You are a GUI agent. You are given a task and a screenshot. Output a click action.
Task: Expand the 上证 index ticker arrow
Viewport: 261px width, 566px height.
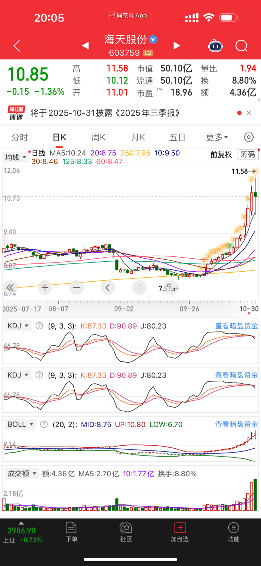(21, 523)
